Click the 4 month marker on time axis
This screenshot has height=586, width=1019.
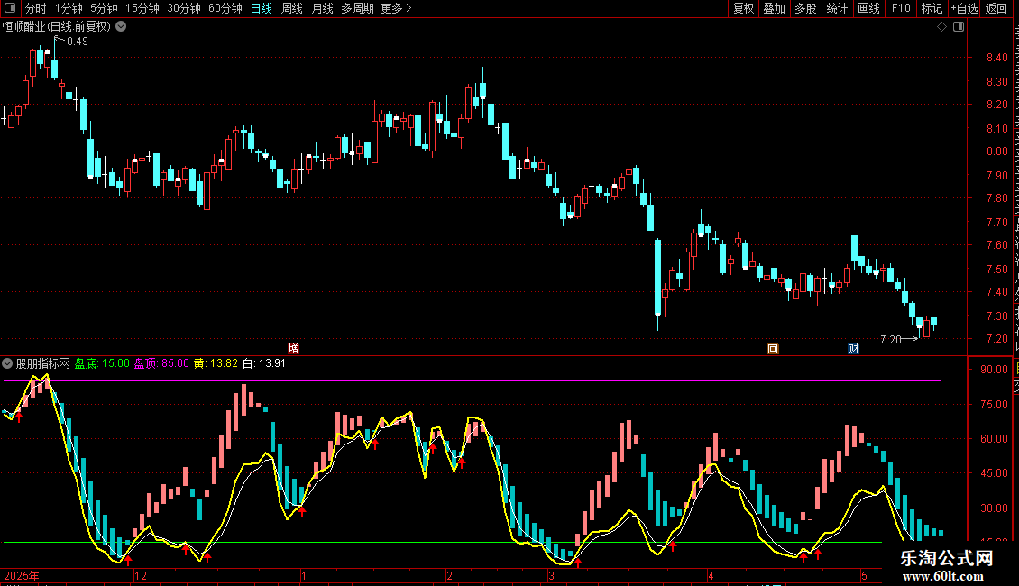pos(711,575)
